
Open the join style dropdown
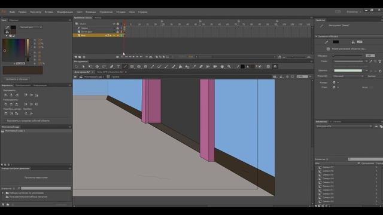(336, 87)
